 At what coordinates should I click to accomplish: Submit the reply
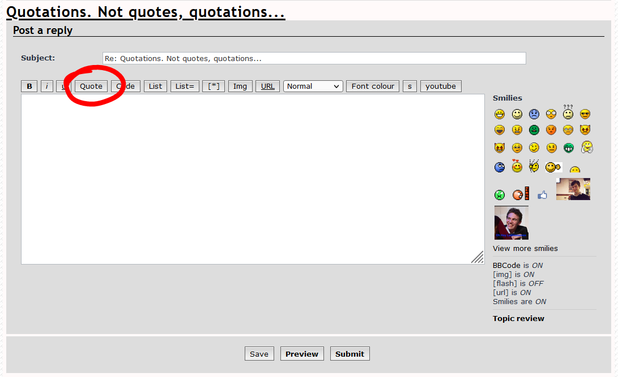[350, 354]
